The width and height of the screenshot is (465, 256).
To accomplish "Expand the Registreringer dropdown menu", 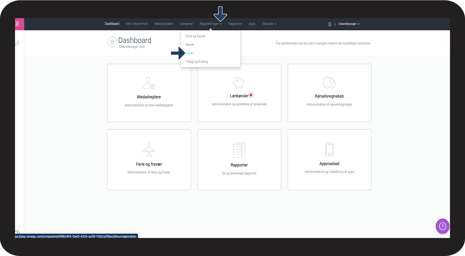I will [x=211, y=24].
